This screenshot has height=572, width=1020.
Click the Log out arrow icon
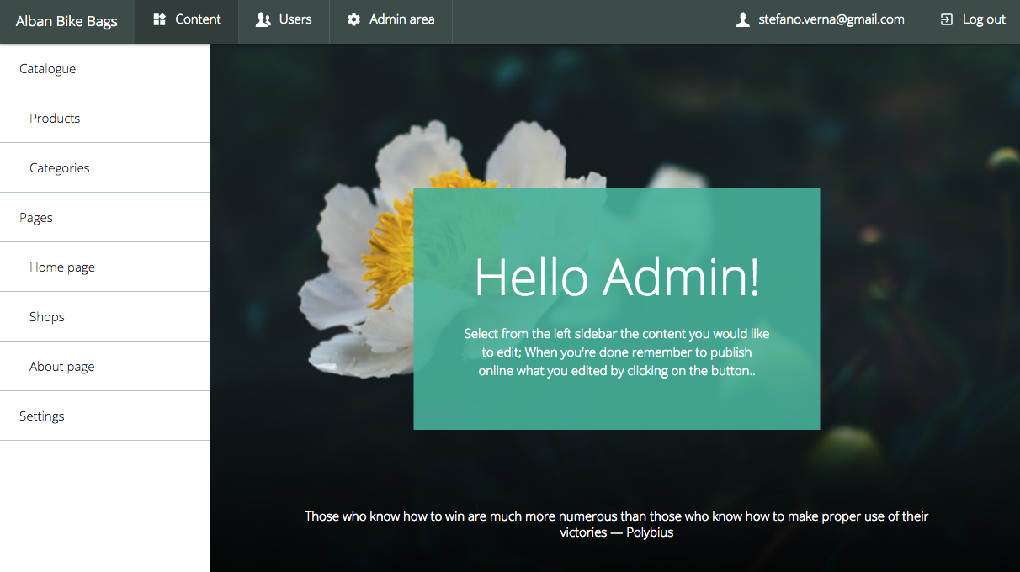point(947,19)
